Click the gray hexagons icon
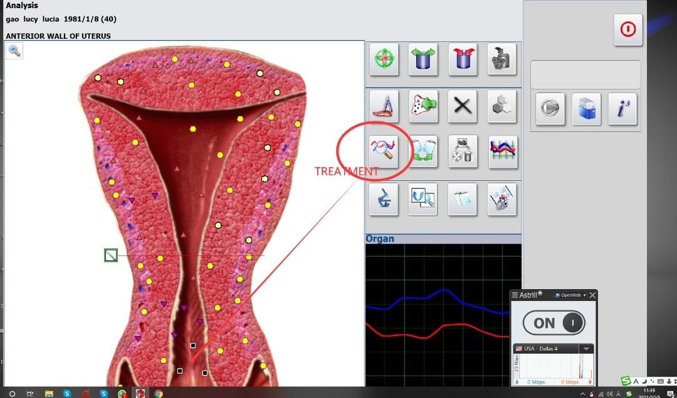677x398 pixels. pyautogui.click(x=503, y=106)
